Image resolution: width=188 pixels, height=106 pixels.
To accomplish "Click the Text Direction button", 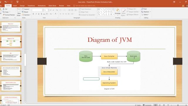I will 85,9.
